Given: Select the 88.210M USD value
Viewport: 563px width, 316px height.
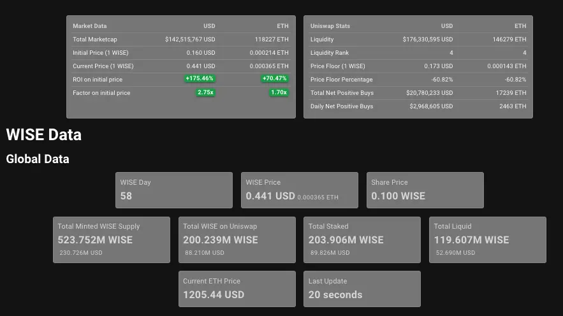Looking at the screenshot, I should (x=205, y=253).
